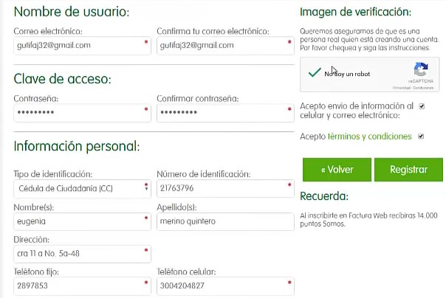Click the Correo electrónico field
The image size is (446, 298).
pyautogui.click(x=82, y=46)
